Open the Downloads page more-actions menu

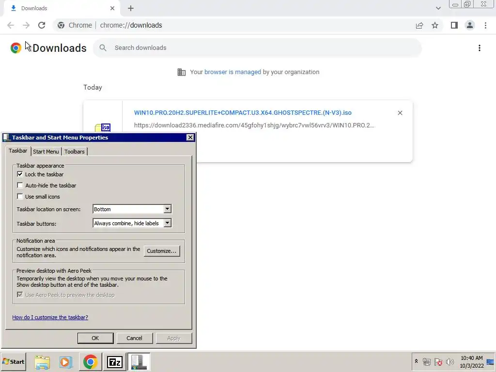(x=480, y=48)
